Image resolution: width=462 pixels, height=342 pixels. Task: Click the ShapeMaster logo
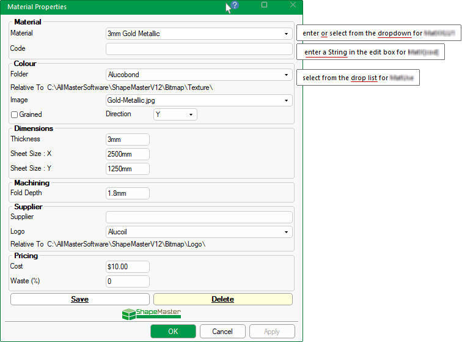tap(152, 313)
